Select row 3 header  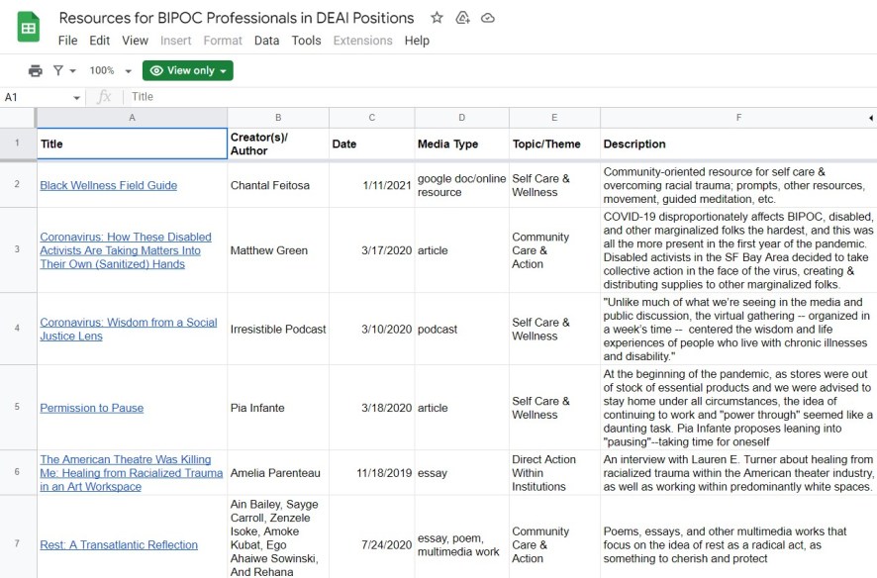pyautogui.click(x=18, y=249)
